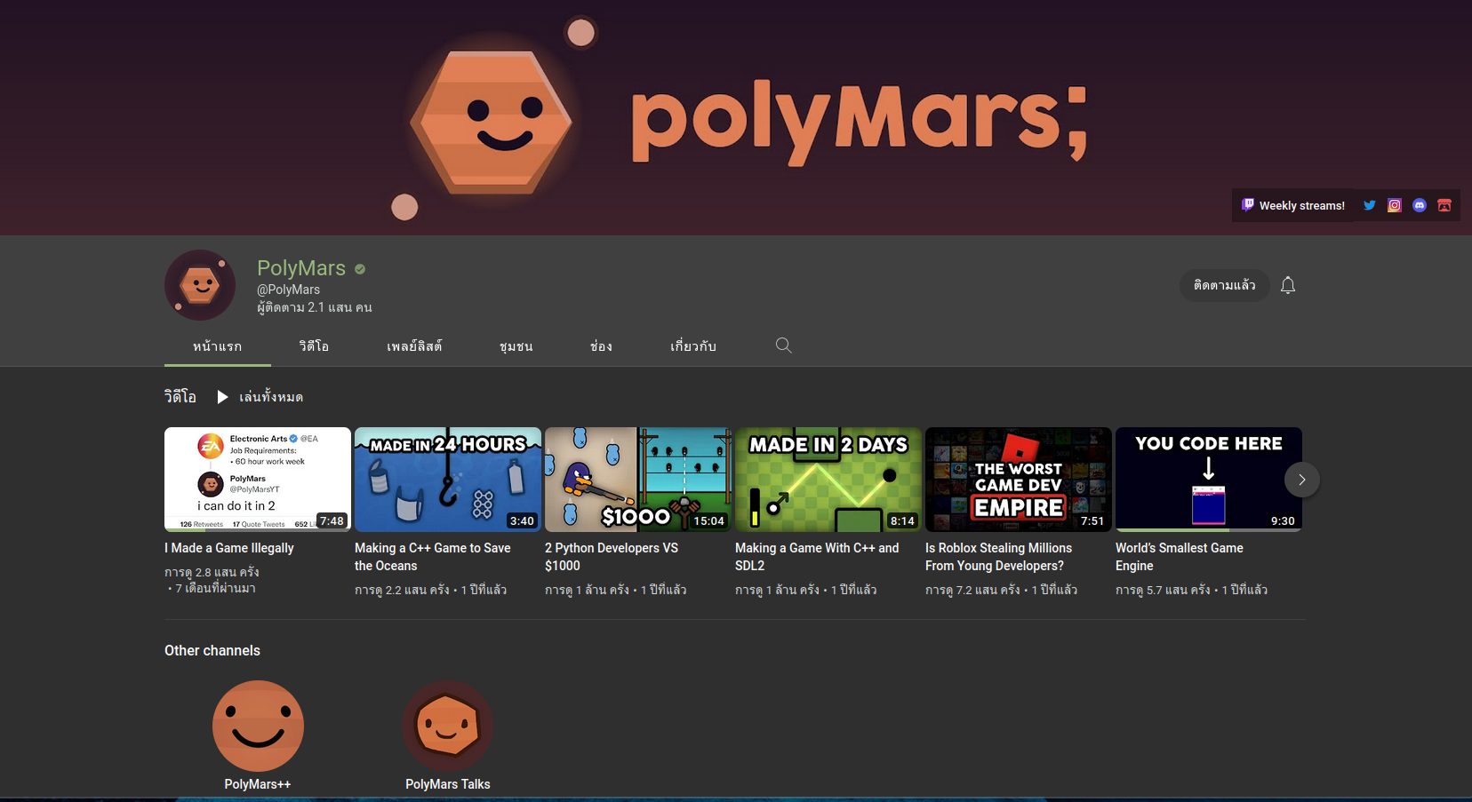Viewport: 1472px width, 802px height.
Task: Open the PolyMars Talks channel
Action: coord(447,726)
